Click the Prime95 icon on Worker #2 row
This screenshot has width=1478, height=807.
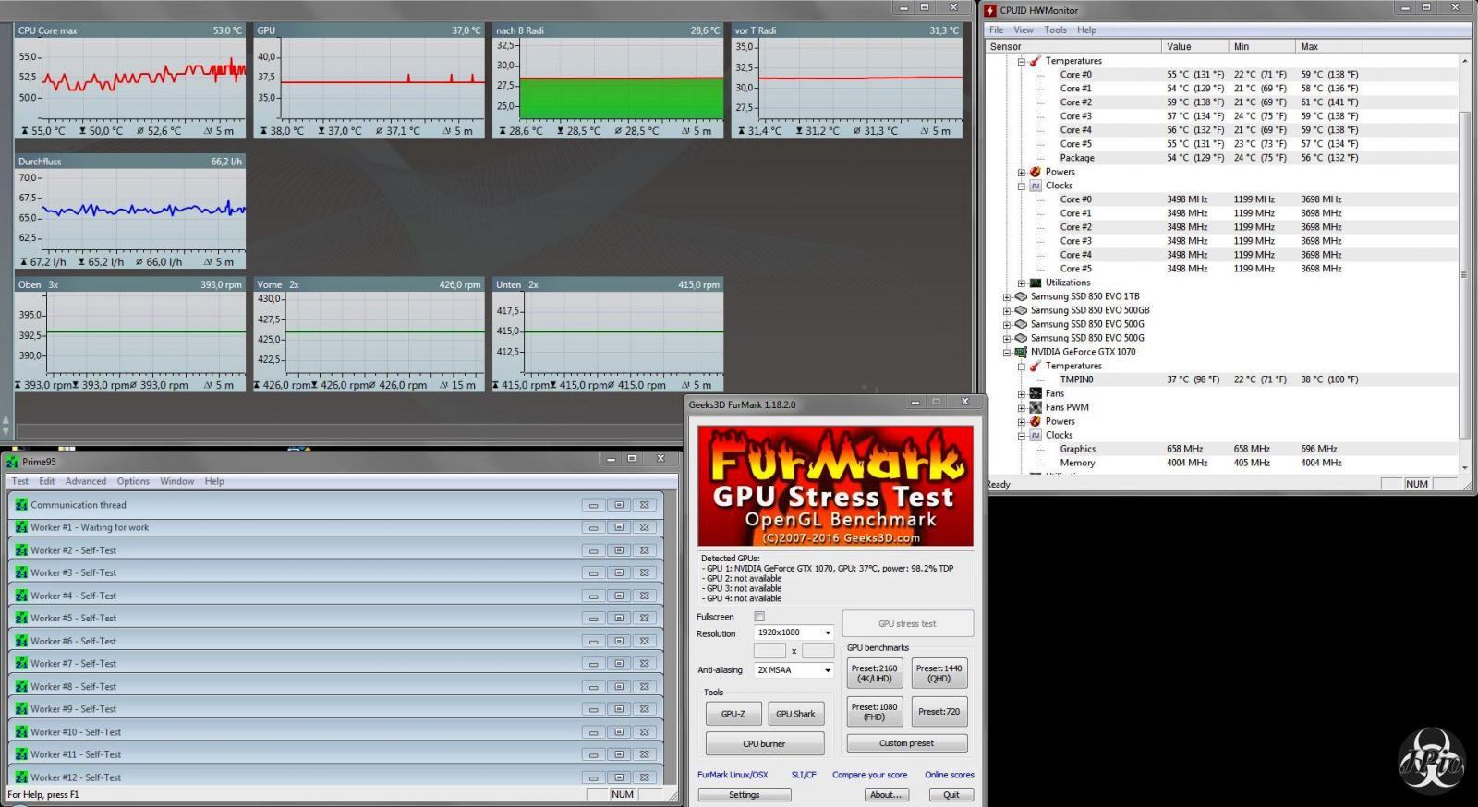coord(21,550)
